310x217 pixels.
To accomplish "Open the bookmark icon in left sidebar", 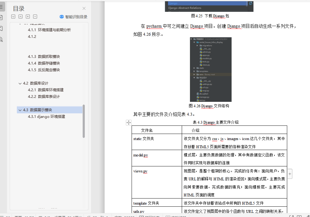I will point(1,28).
